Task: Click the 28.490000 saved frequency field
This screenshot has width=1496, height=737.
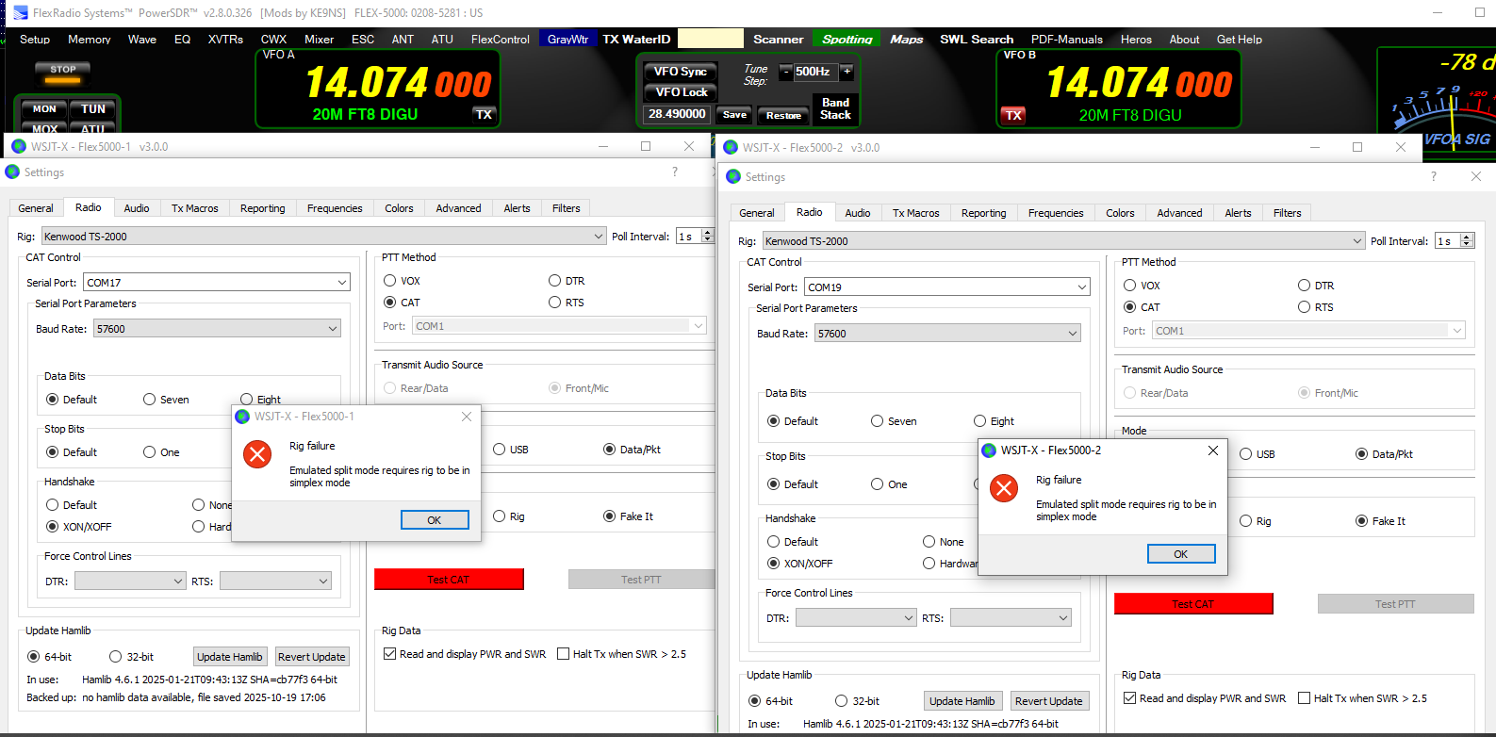Action: (677, 114)
